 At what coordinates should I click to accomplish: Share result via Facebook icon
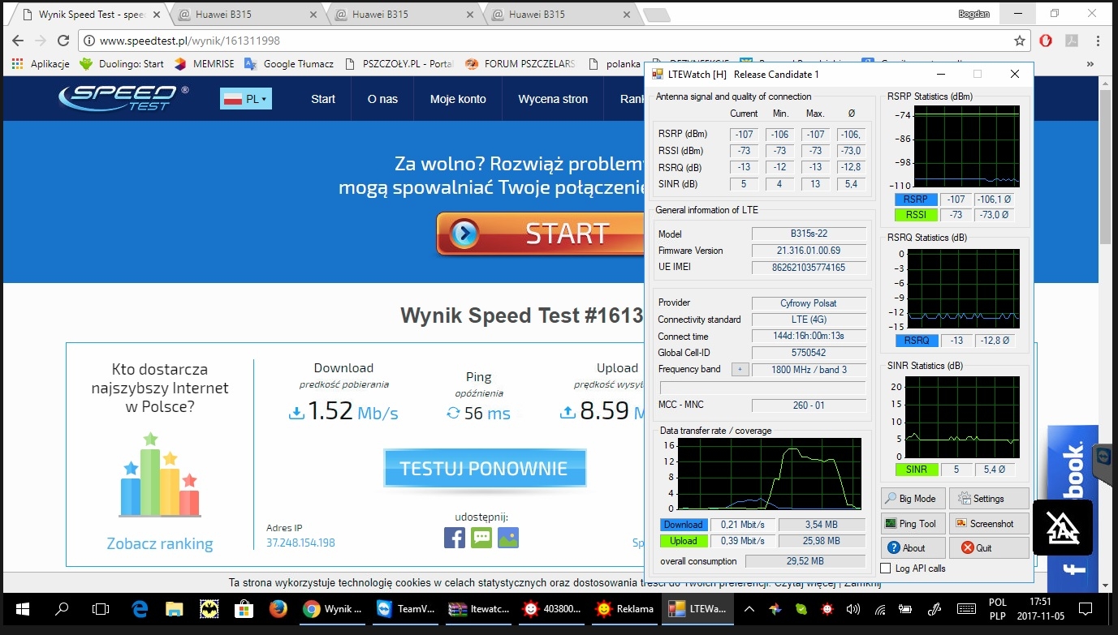click(x=455, y=537)
